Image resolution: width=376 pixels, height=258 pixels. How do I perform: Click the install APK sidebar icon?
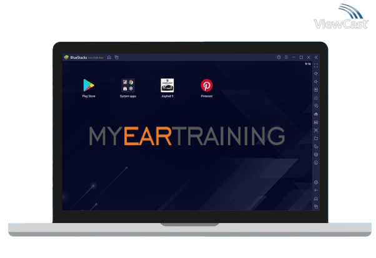tap(316, 114)
